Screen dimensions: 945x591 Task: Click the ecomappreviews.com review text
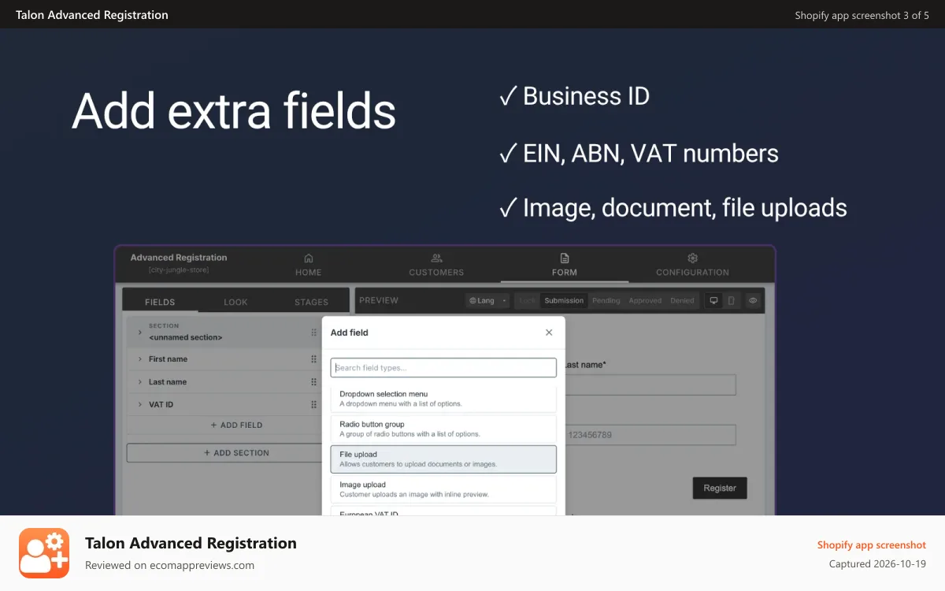pos(169,565)
